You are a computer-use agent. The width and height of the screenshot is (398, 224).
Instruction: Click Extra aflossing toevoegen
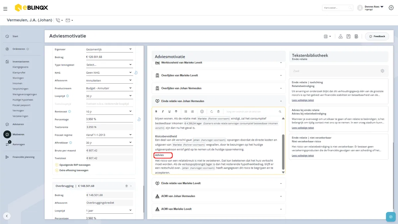coord(71,170)
